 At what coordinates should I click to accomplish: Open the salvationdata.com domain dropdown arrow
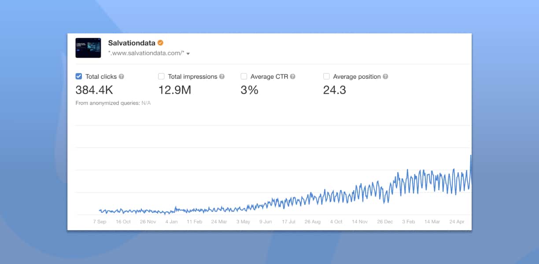pos(188,54)
